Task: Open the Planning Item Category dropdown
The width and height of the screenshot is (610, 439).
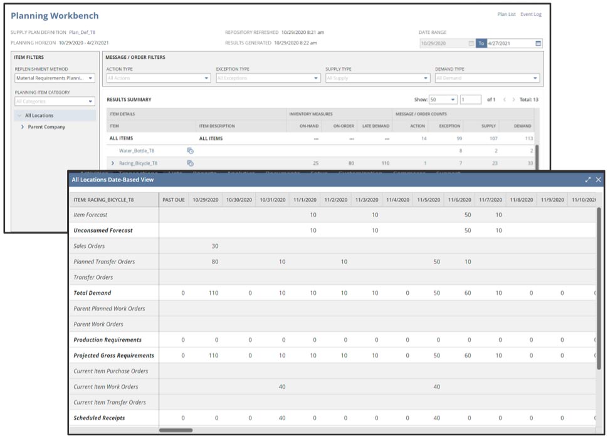Action: pos(55,101)
